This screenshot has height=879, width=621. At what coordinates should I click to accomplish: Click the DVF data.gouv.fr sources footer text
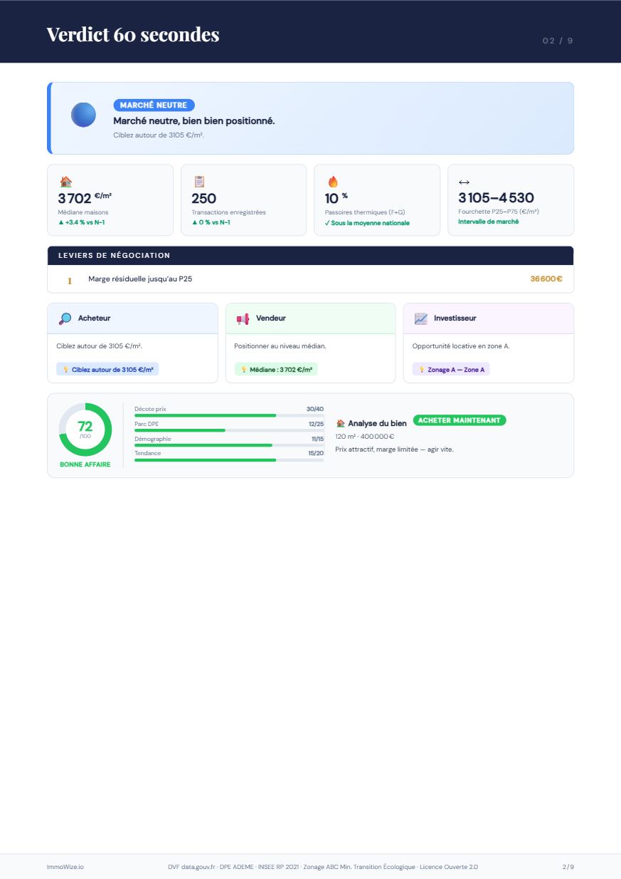coord(323,867)
